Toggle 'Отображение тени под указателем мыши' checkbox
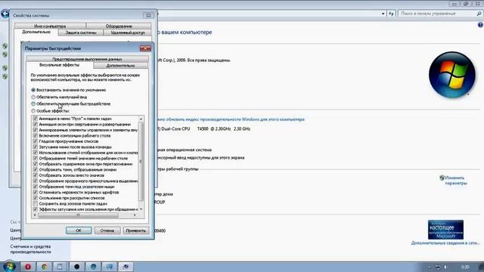Image resolution: width=484 pixels, height=272 pixels. pos(36,187)
